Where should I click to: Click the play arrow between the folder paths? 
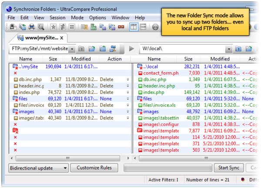click(132, 49)
